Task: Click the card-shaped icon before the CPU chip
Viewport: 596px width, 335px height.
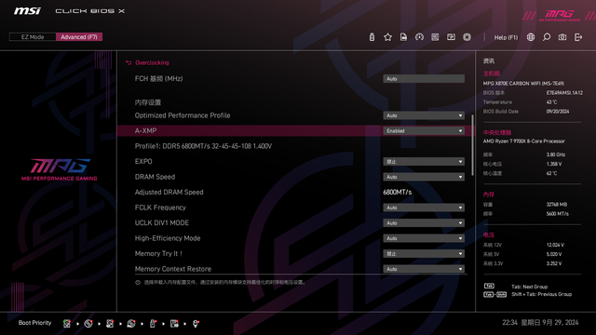Action: point(451,37)
